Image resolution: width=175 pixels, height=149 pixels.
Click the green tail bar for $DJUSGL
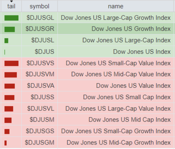coord(11,18)
